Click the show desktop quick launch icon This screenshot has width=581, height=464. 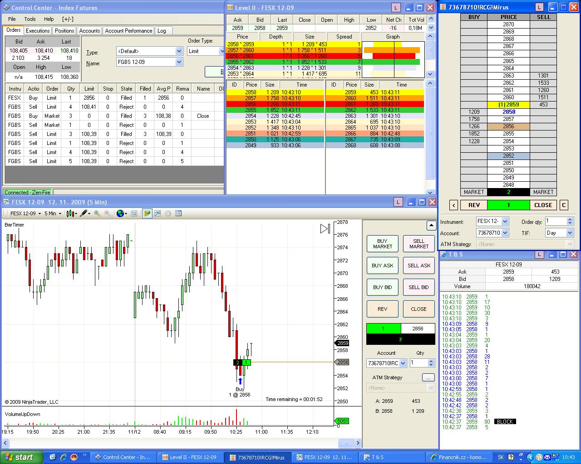[53, 457]
